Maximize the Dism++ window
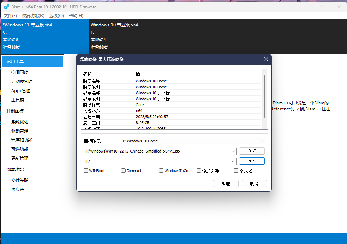The width and height of the screenshot is (347, 244). (x=323, y=7)
